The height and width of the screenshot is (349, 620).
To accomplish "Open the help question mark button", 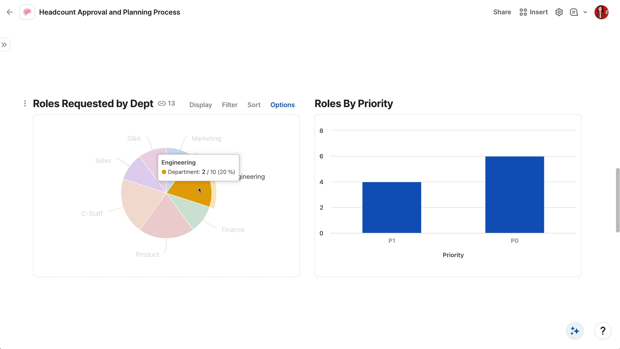I will pyautogui.click(x=603, y=331).
